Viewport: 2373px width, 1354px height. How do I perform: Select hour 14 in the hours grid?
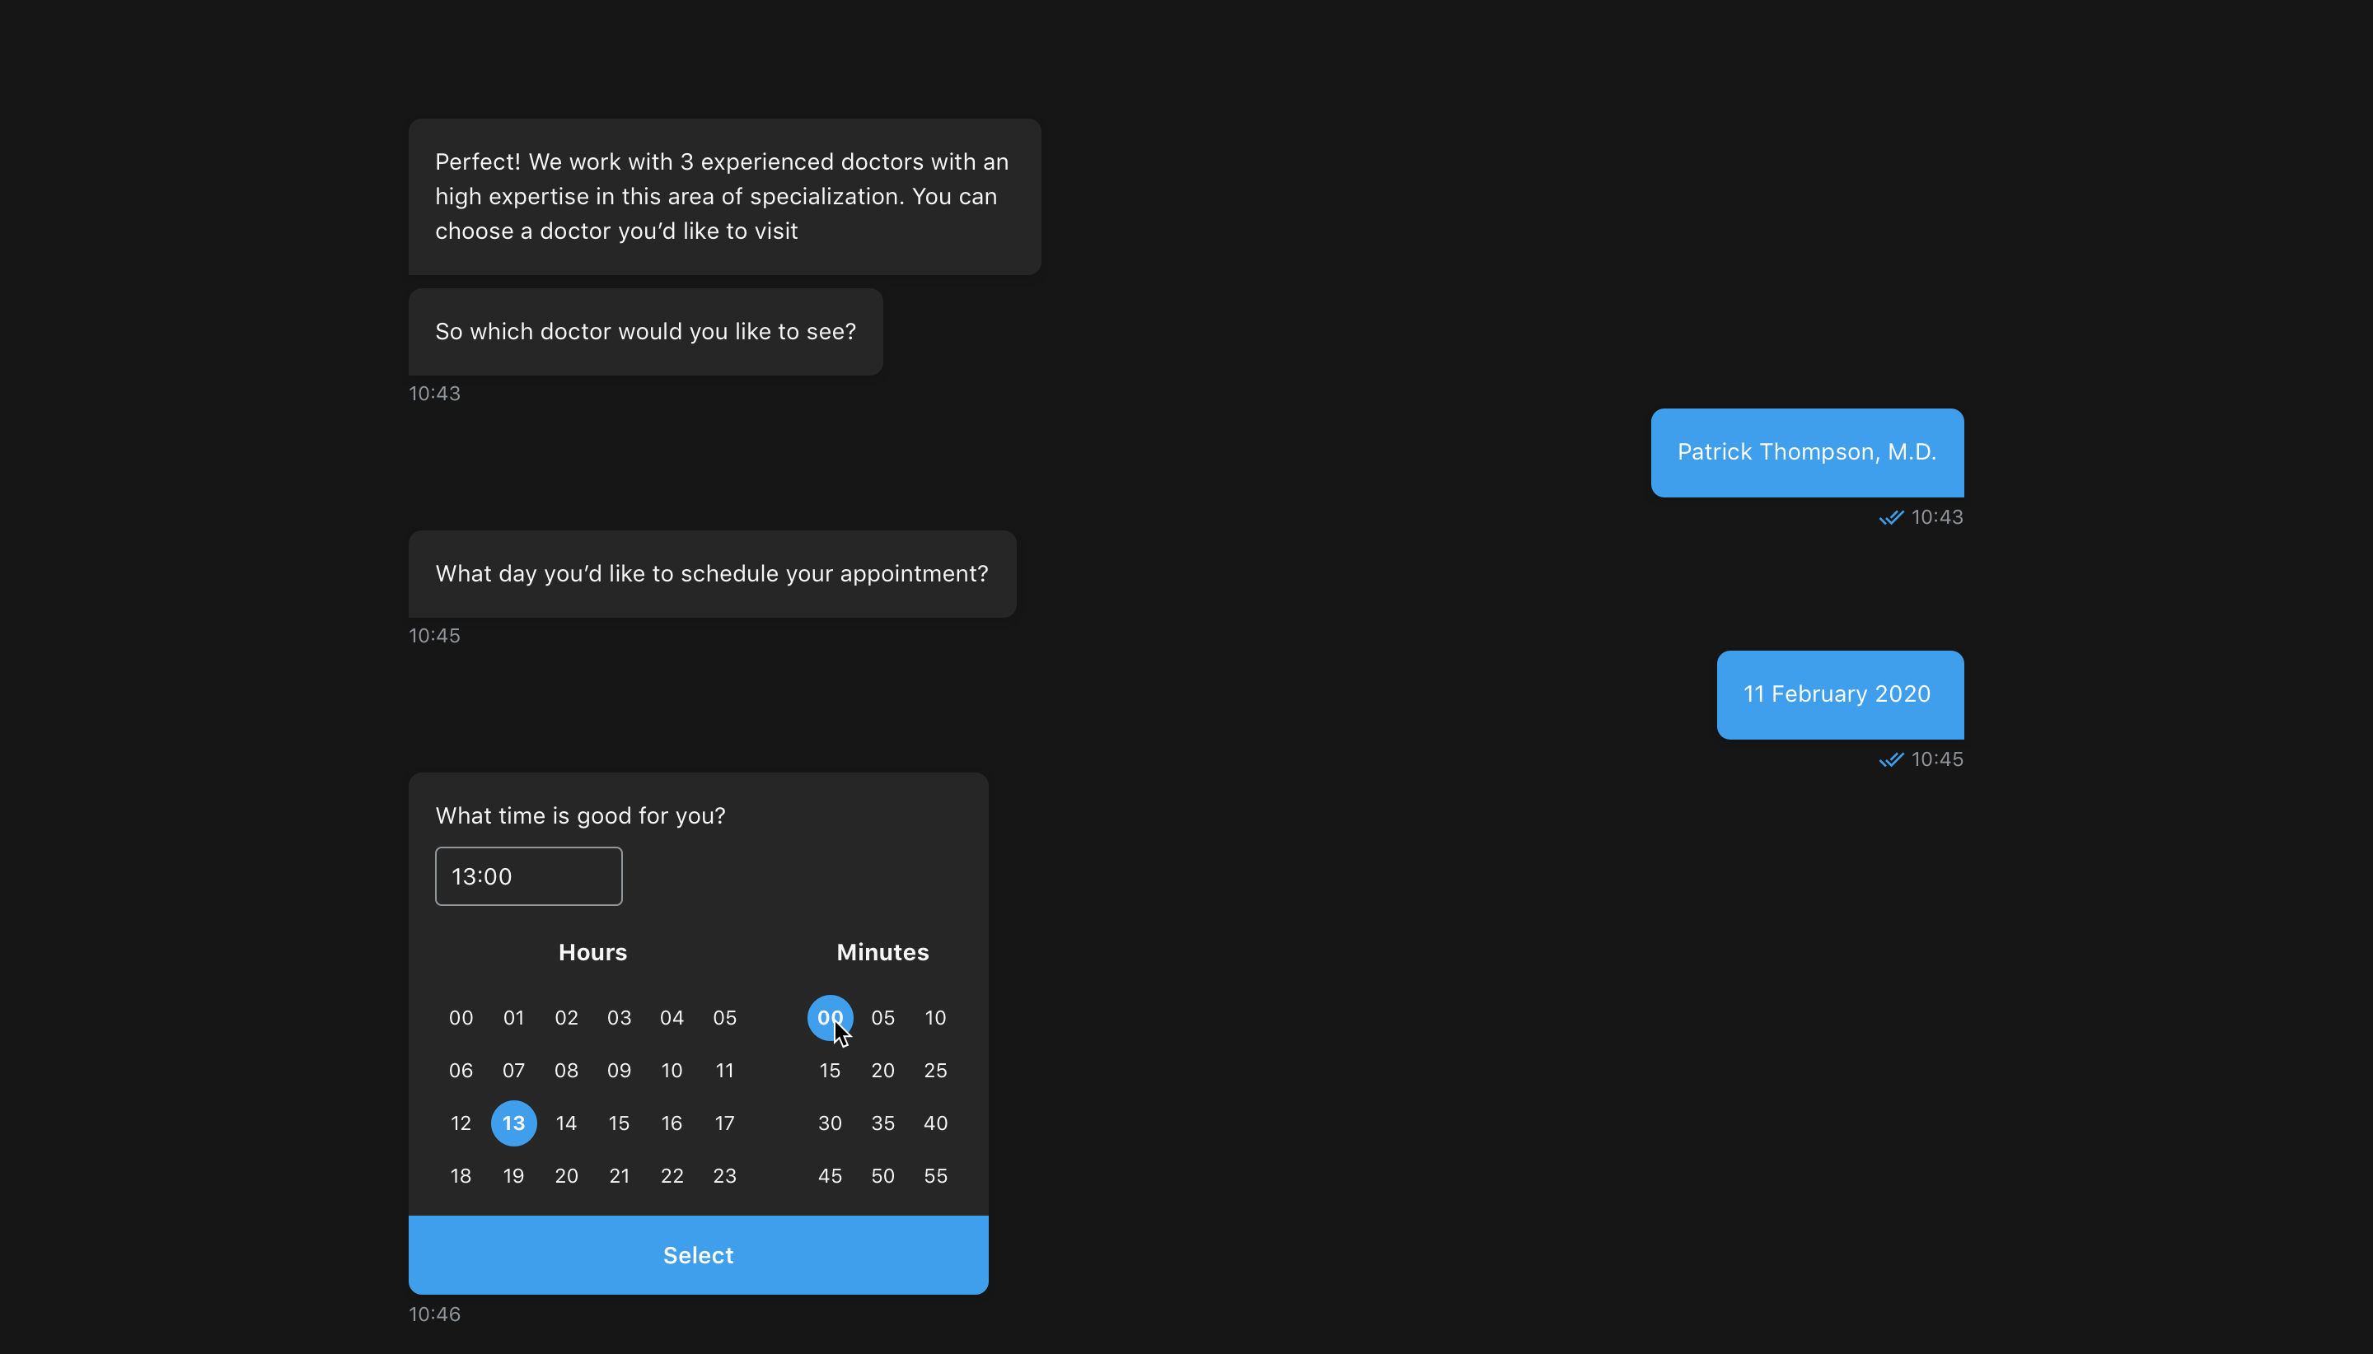point(565,1123)
